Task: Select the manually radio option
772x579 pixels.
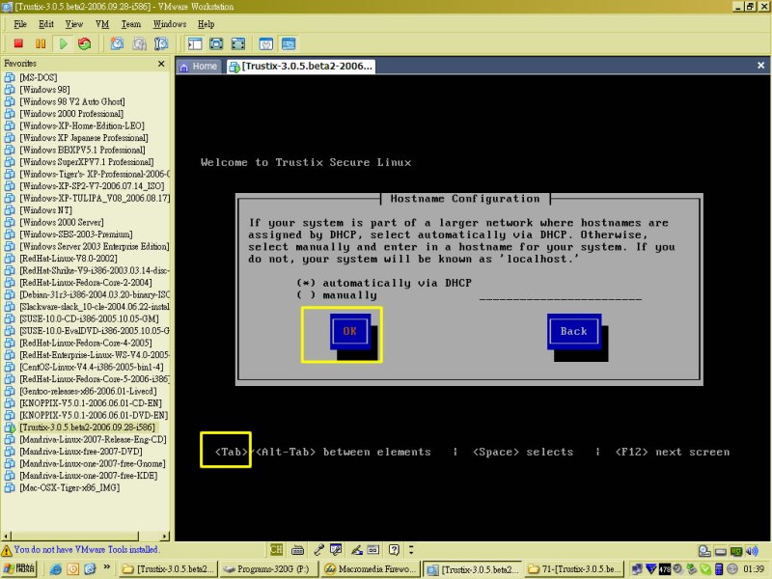Action: coord(337,295)
